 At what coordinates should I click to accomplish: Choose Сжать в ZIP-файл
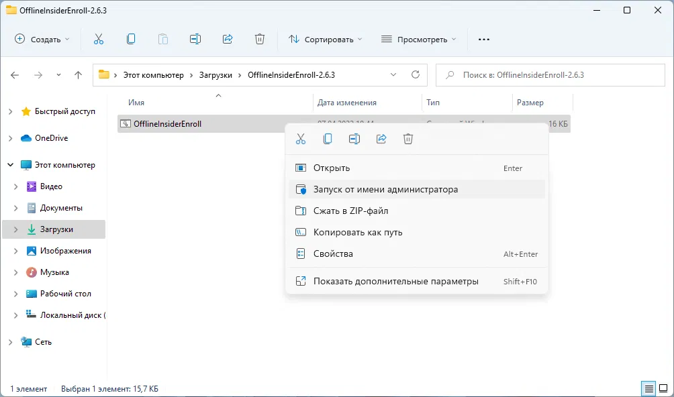tap(417, 211)
